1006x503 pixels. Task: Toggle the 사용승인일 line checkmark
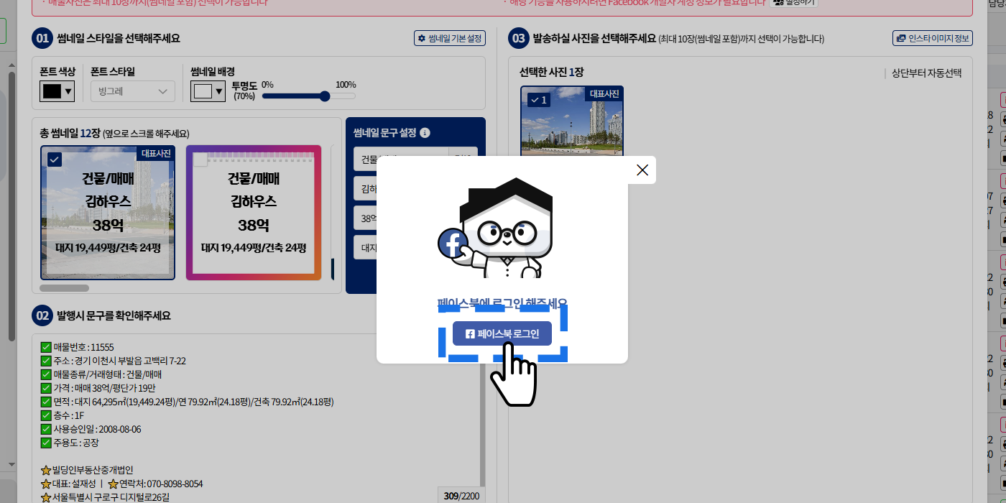point(47,429)
